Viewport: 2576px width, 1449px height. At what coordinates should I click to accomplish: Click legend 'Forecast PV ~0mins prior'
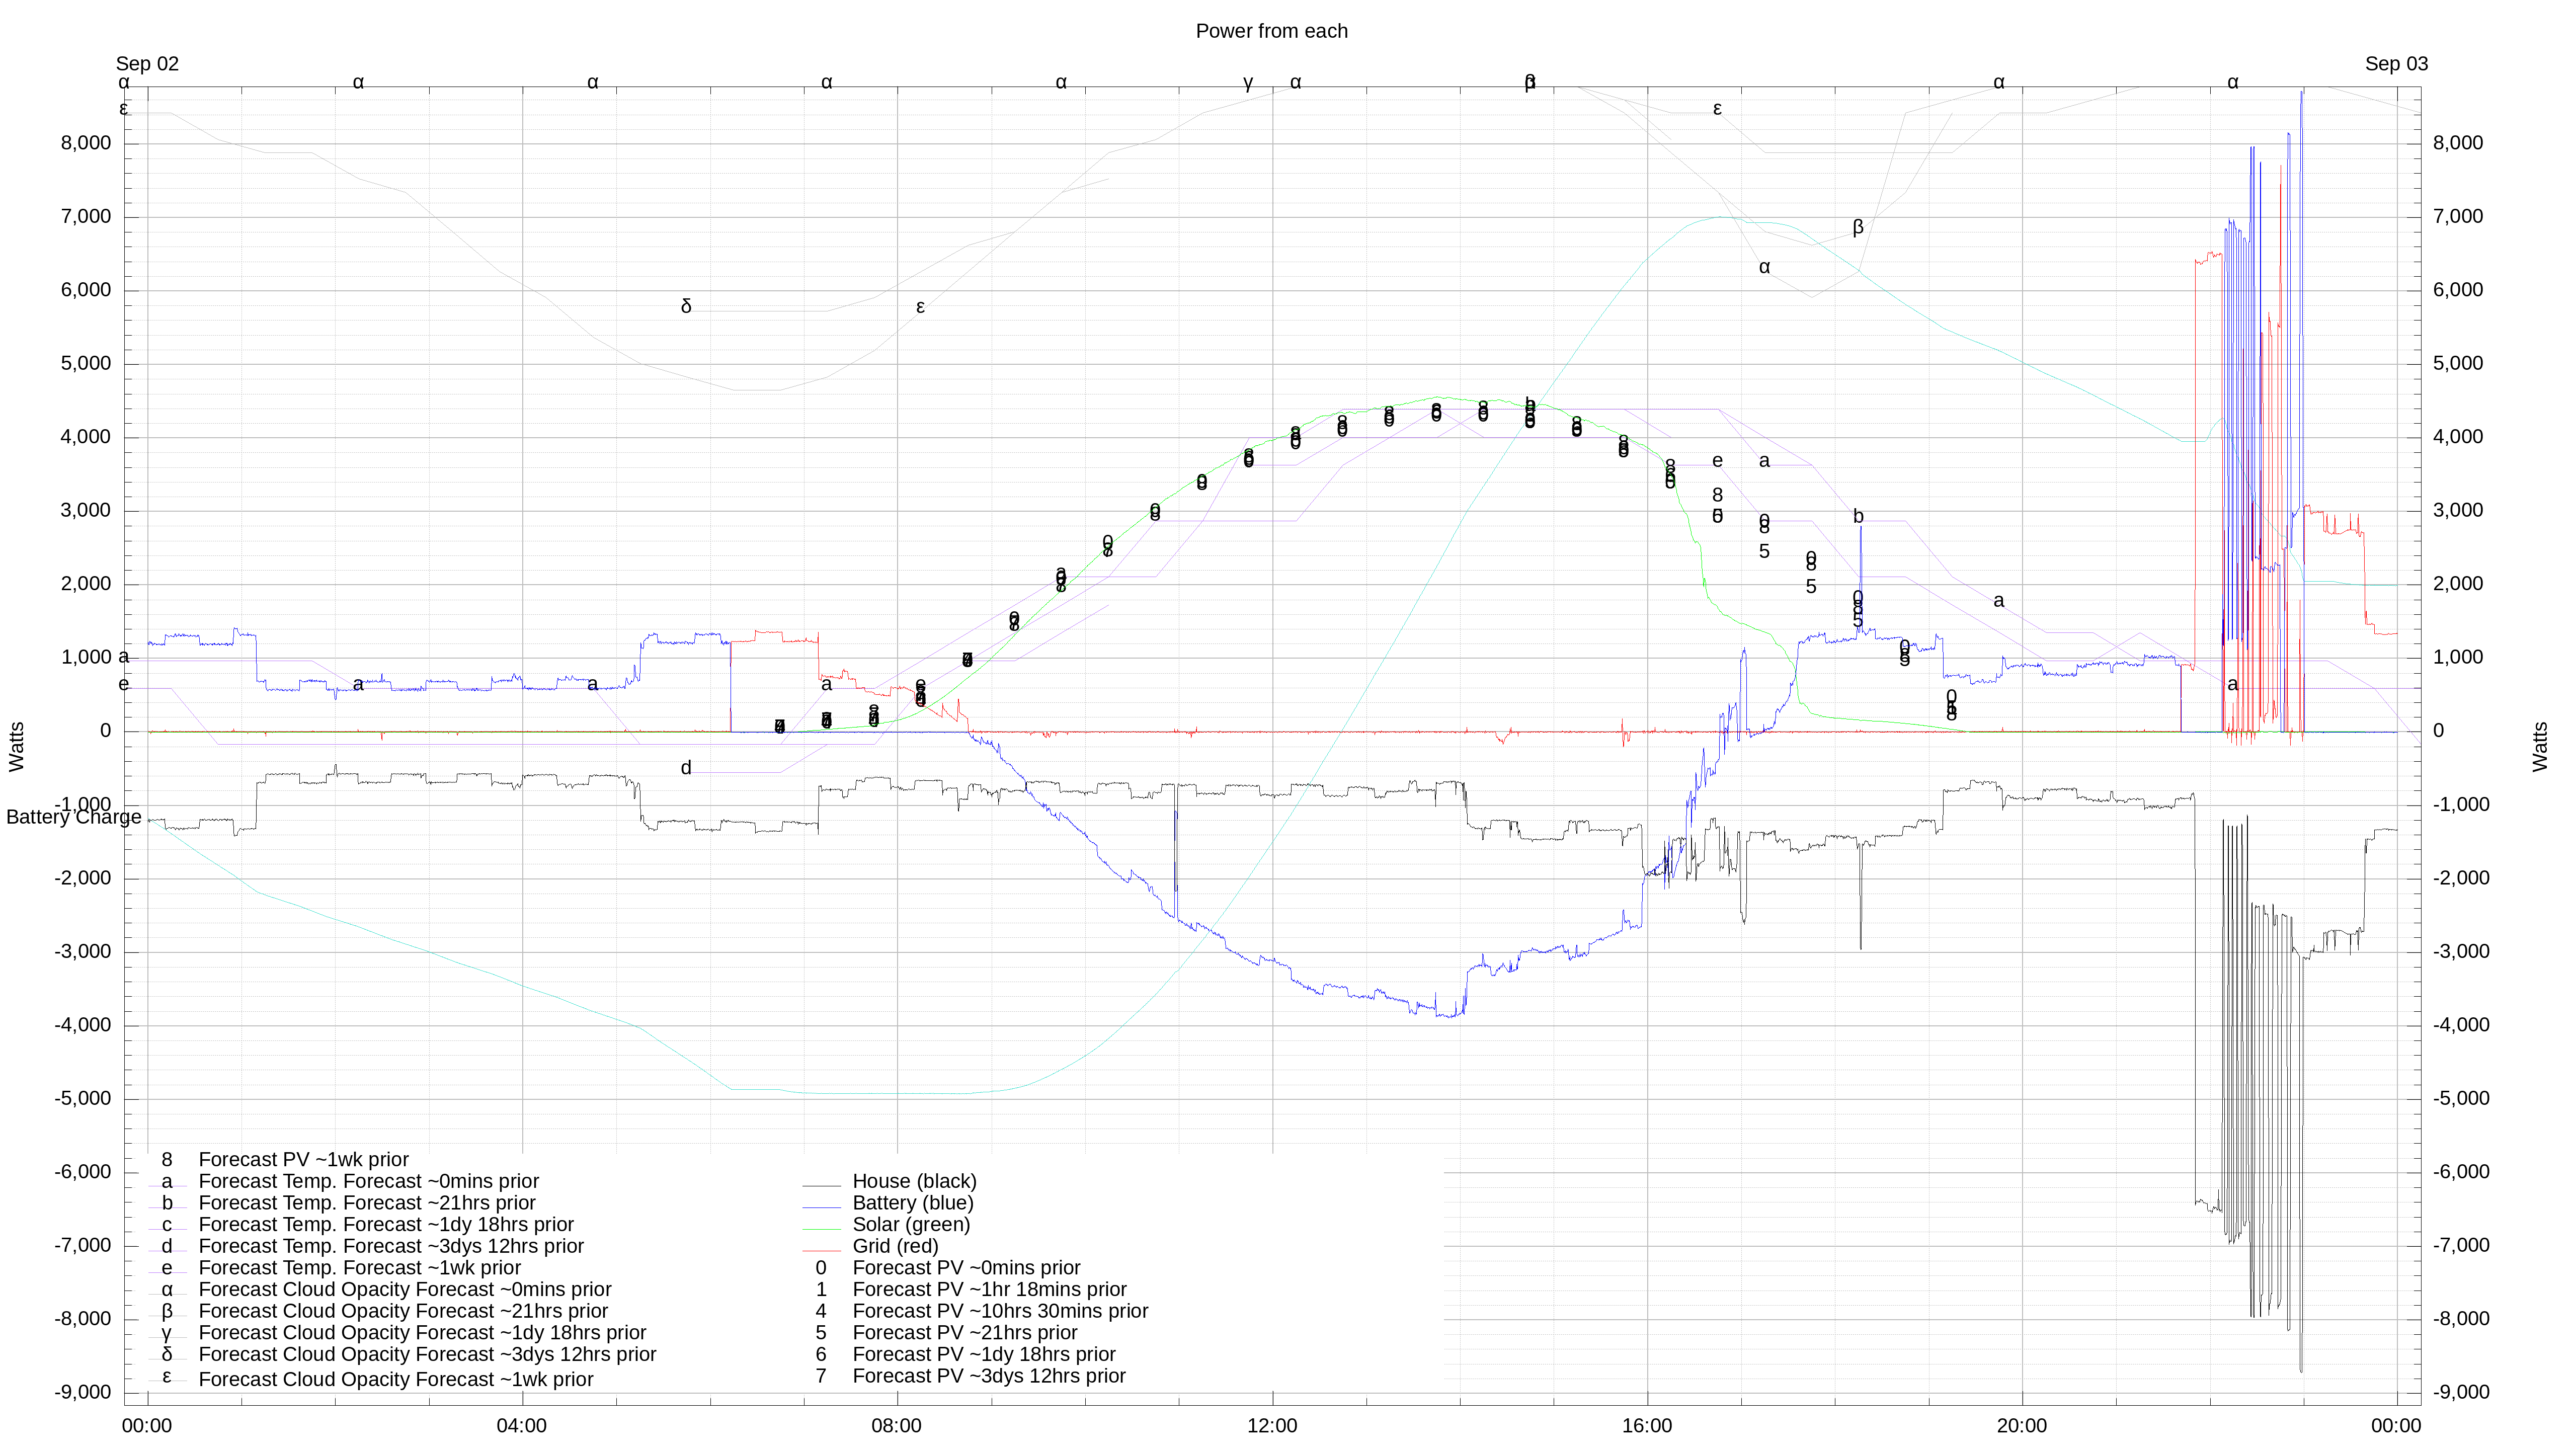(966, 1268)
